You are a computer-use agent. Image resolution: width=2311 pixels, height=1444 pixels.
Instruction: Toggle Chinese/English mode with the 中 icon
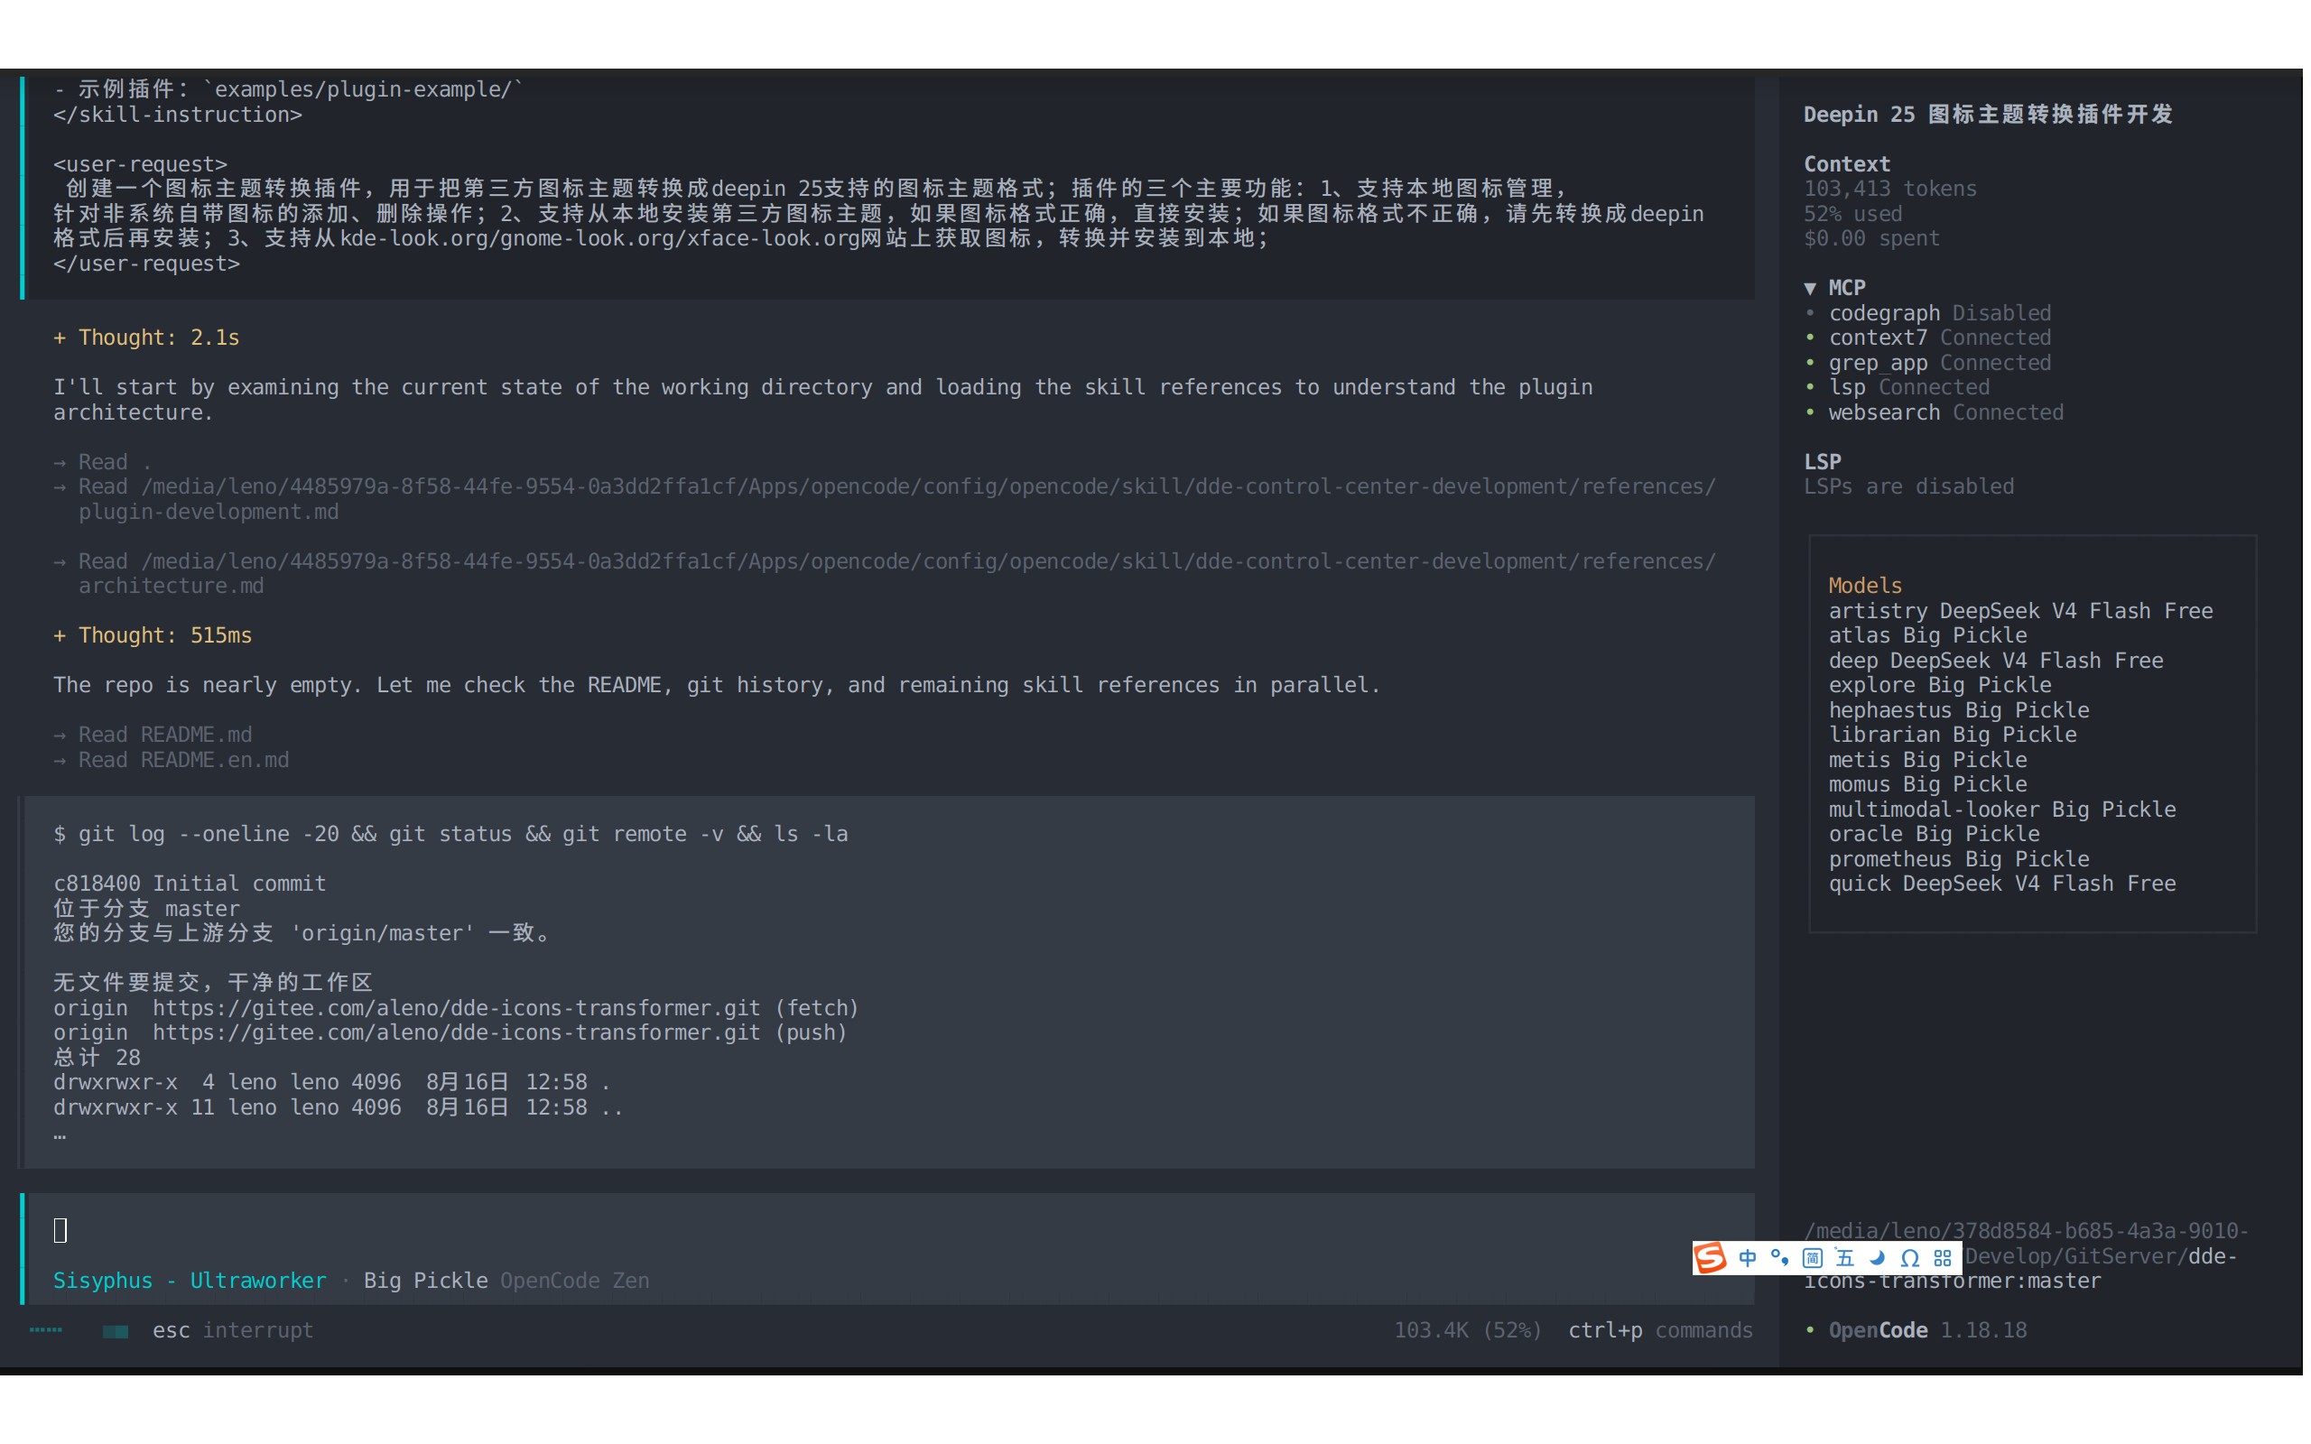click(1747, 1258)
